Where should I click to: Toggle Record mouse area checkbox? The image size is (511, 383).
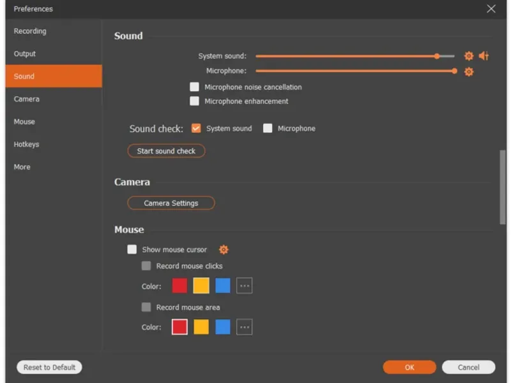[146, 307]
